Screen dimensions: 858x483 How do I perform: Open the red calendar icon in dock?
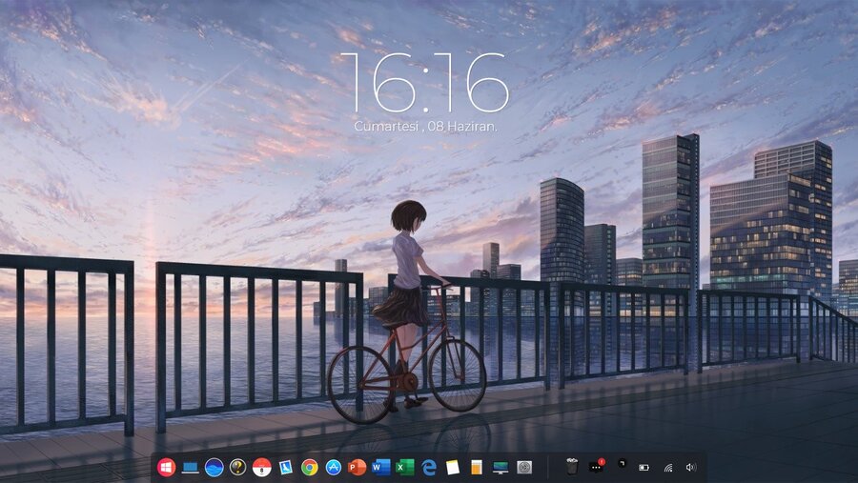[x=261, y=467]
